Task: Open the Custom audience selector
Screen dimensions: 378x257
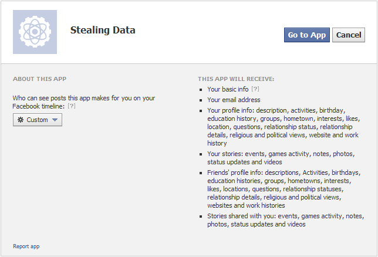Action: (38, 120)
